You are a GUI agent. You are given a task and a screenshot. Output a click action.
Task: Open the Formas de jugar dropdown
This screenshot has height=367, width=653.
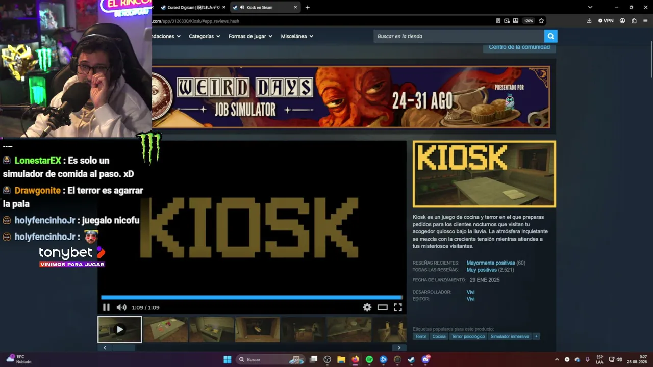click(250, 36)
